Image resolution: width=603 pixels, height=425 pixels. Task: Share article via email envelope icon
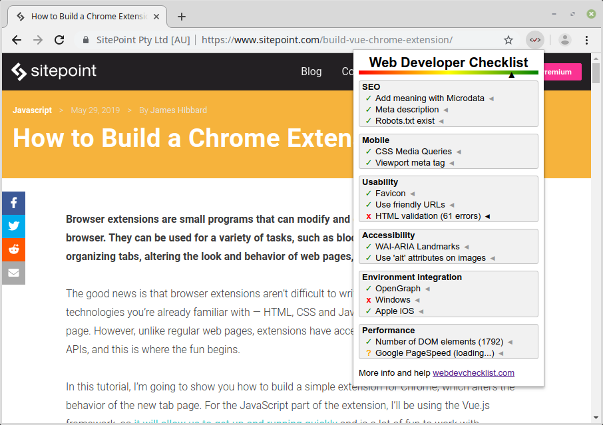click(x=13, y=273)
